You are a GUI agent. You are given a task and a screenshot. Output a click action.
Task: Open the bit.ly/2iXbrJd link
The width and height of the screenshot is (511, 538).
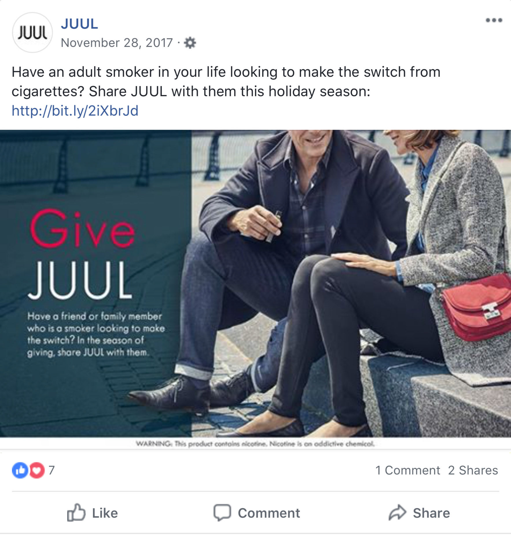click(75, 111)
